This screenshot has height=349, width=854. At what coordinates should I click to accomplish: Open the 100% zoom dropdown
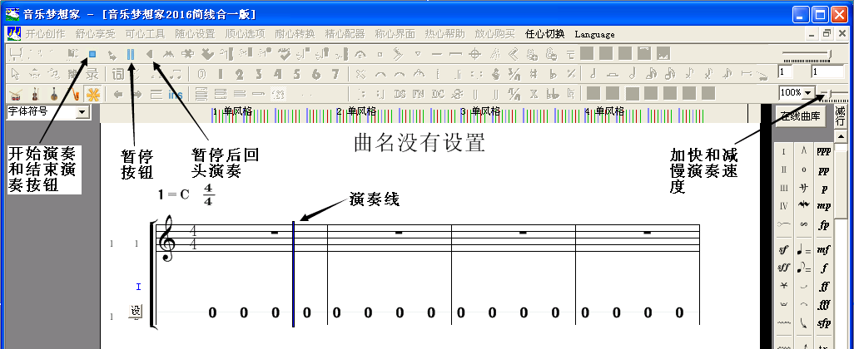tap(807, 93)
